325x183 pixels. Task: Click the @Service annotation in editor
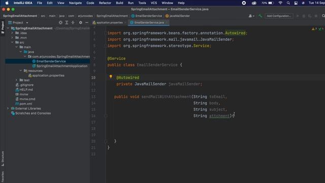116,58
